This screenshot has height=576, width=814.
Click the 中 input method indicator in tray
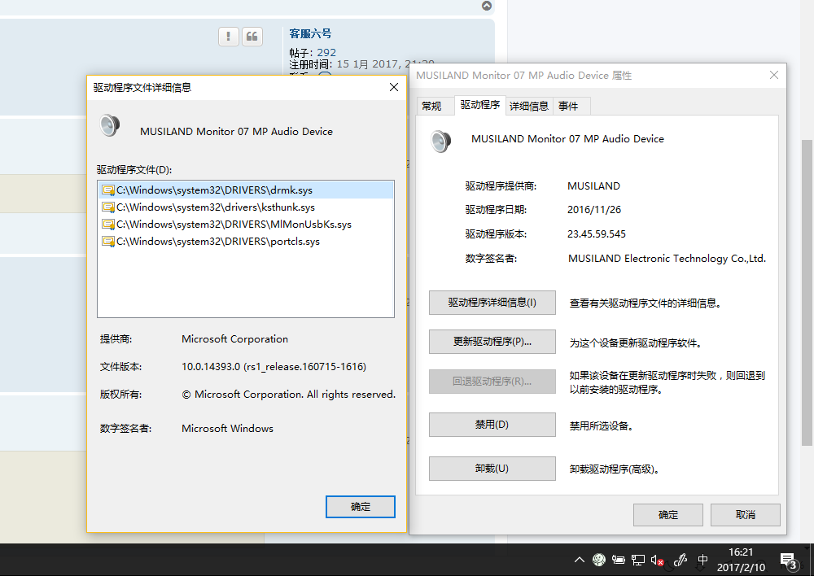click(702, 560)
